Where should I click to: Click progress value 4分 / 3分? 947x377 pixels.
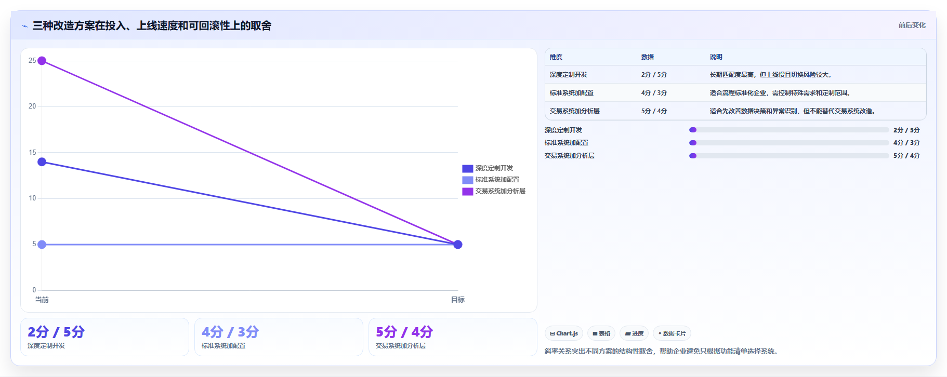[x=906, y=143]
